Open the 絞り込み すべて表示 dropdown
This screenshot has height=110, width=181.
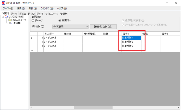(87, 27)
